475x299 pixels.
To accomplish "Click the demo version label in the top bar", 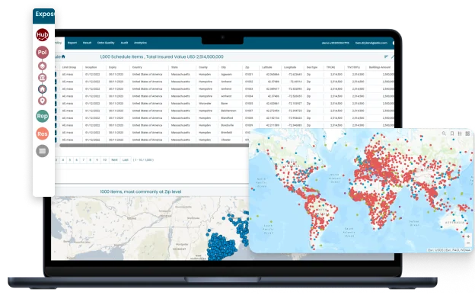I will click(336, 43).
